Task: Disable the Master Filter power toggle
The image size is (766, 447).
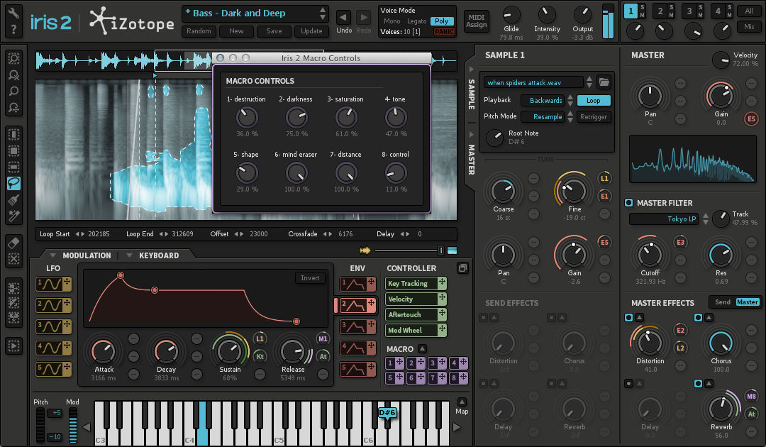Action: (628, 203)
